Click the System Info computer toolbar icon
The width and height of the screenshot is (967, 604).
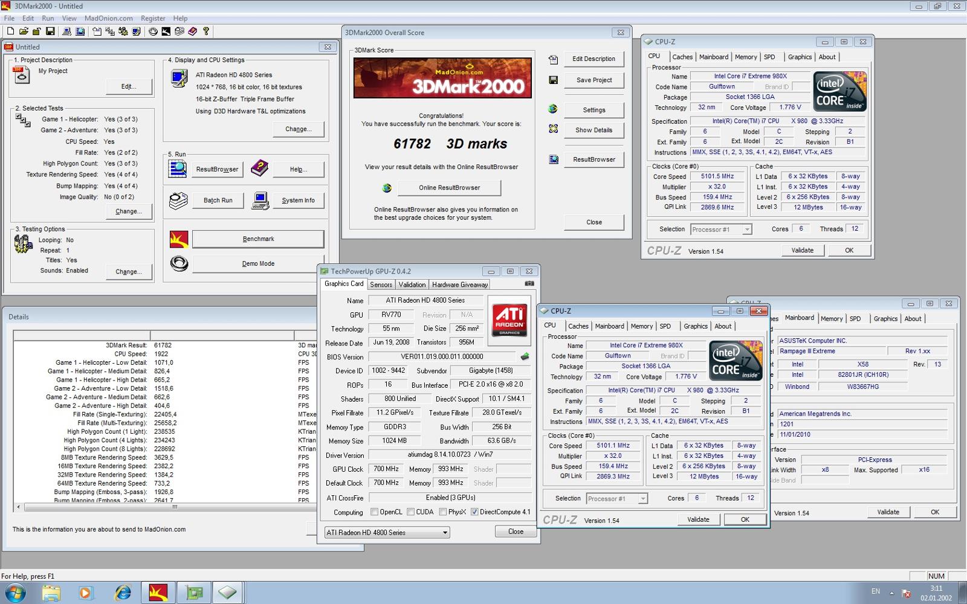66,31
